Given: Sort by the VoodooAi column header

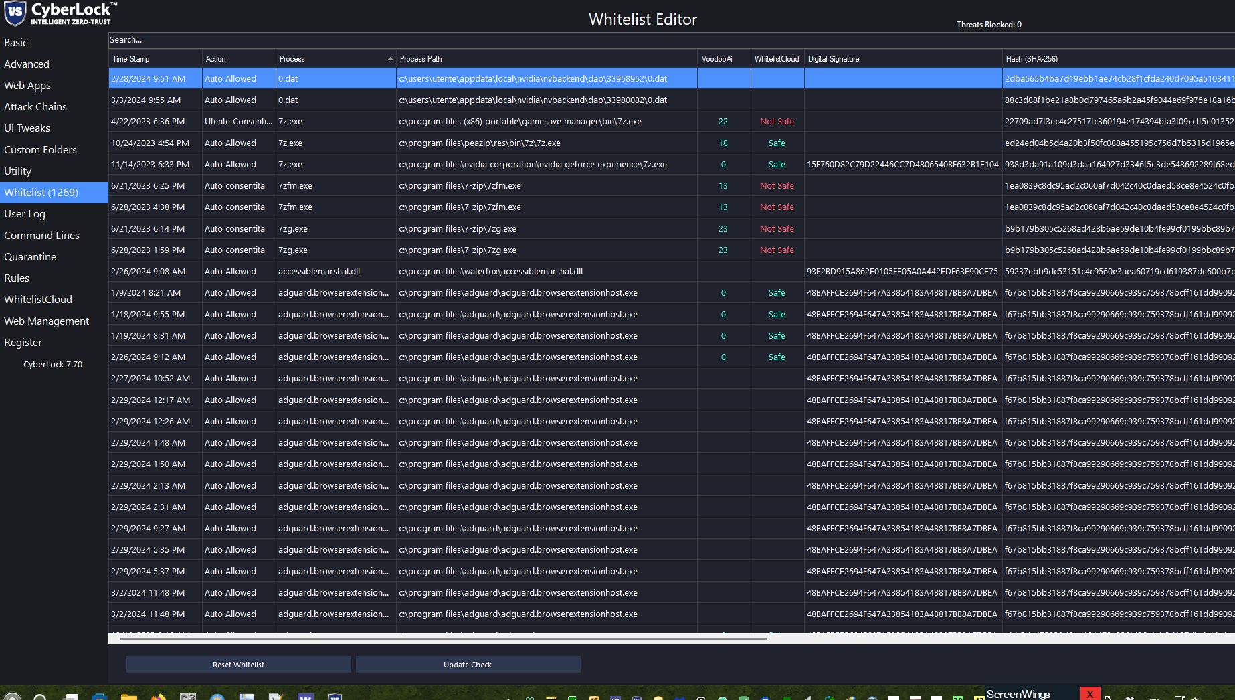Looking at the screenshot, I should pyautogui.click(x=724, y=59).
